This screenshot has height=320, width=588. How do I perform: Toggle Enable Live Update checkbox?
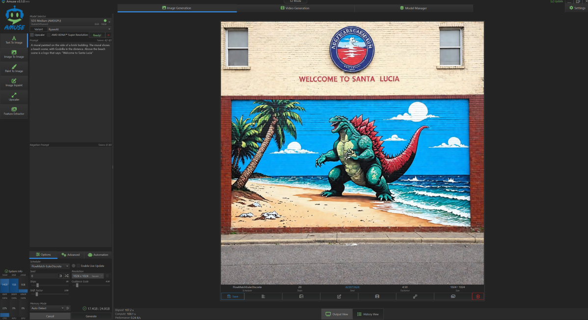(x=78, y=266)
